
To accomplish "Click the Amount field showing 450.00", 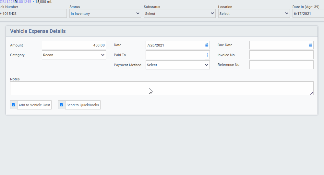I will pos(74,45).
